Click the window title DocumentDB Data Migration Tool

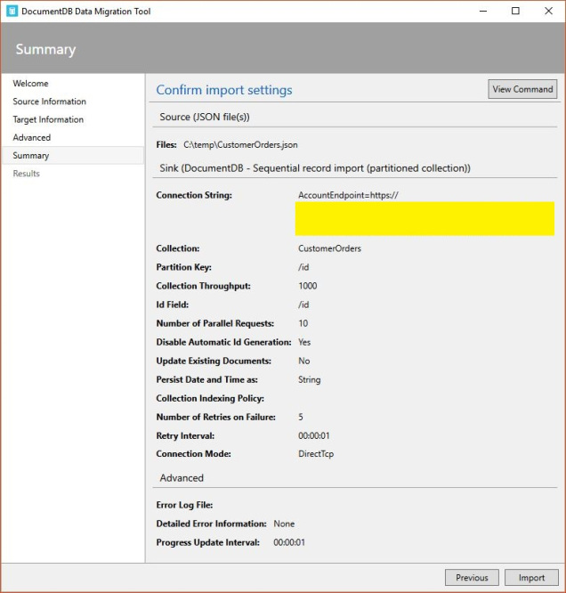(85, 12)
